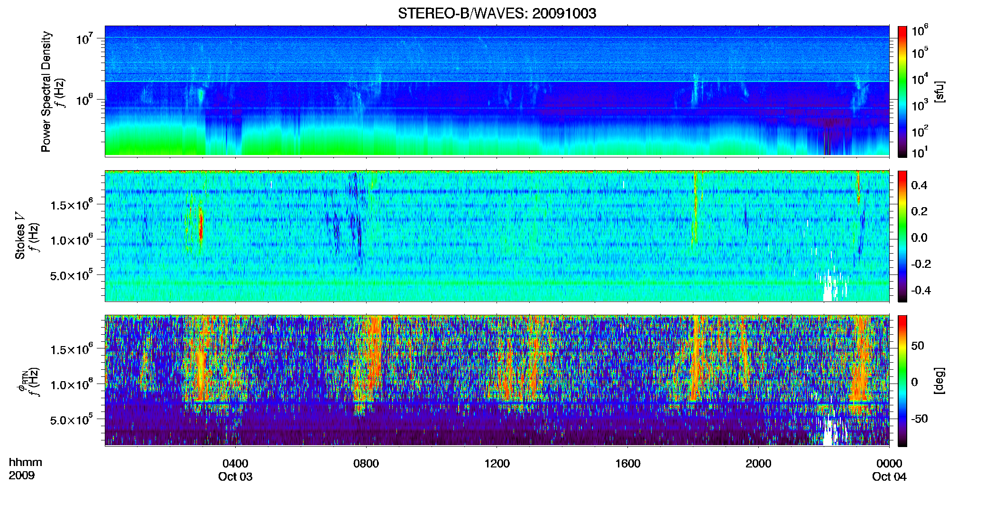Click the 0000 time tick label
Viewport: 994px width, 512px height.
tap(889, 463)
